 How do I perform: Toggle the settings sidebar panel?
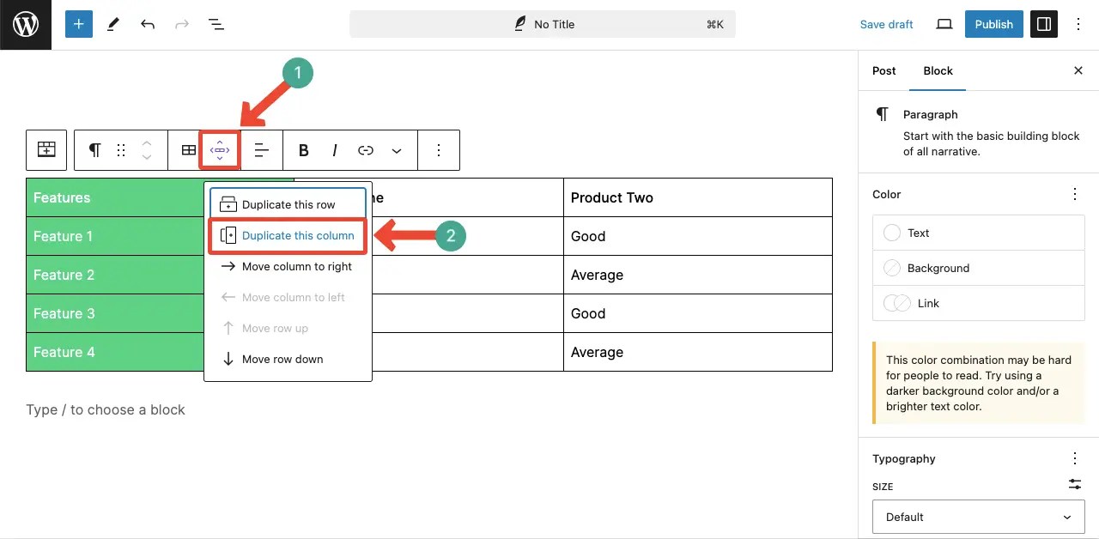coord(1043,24)
